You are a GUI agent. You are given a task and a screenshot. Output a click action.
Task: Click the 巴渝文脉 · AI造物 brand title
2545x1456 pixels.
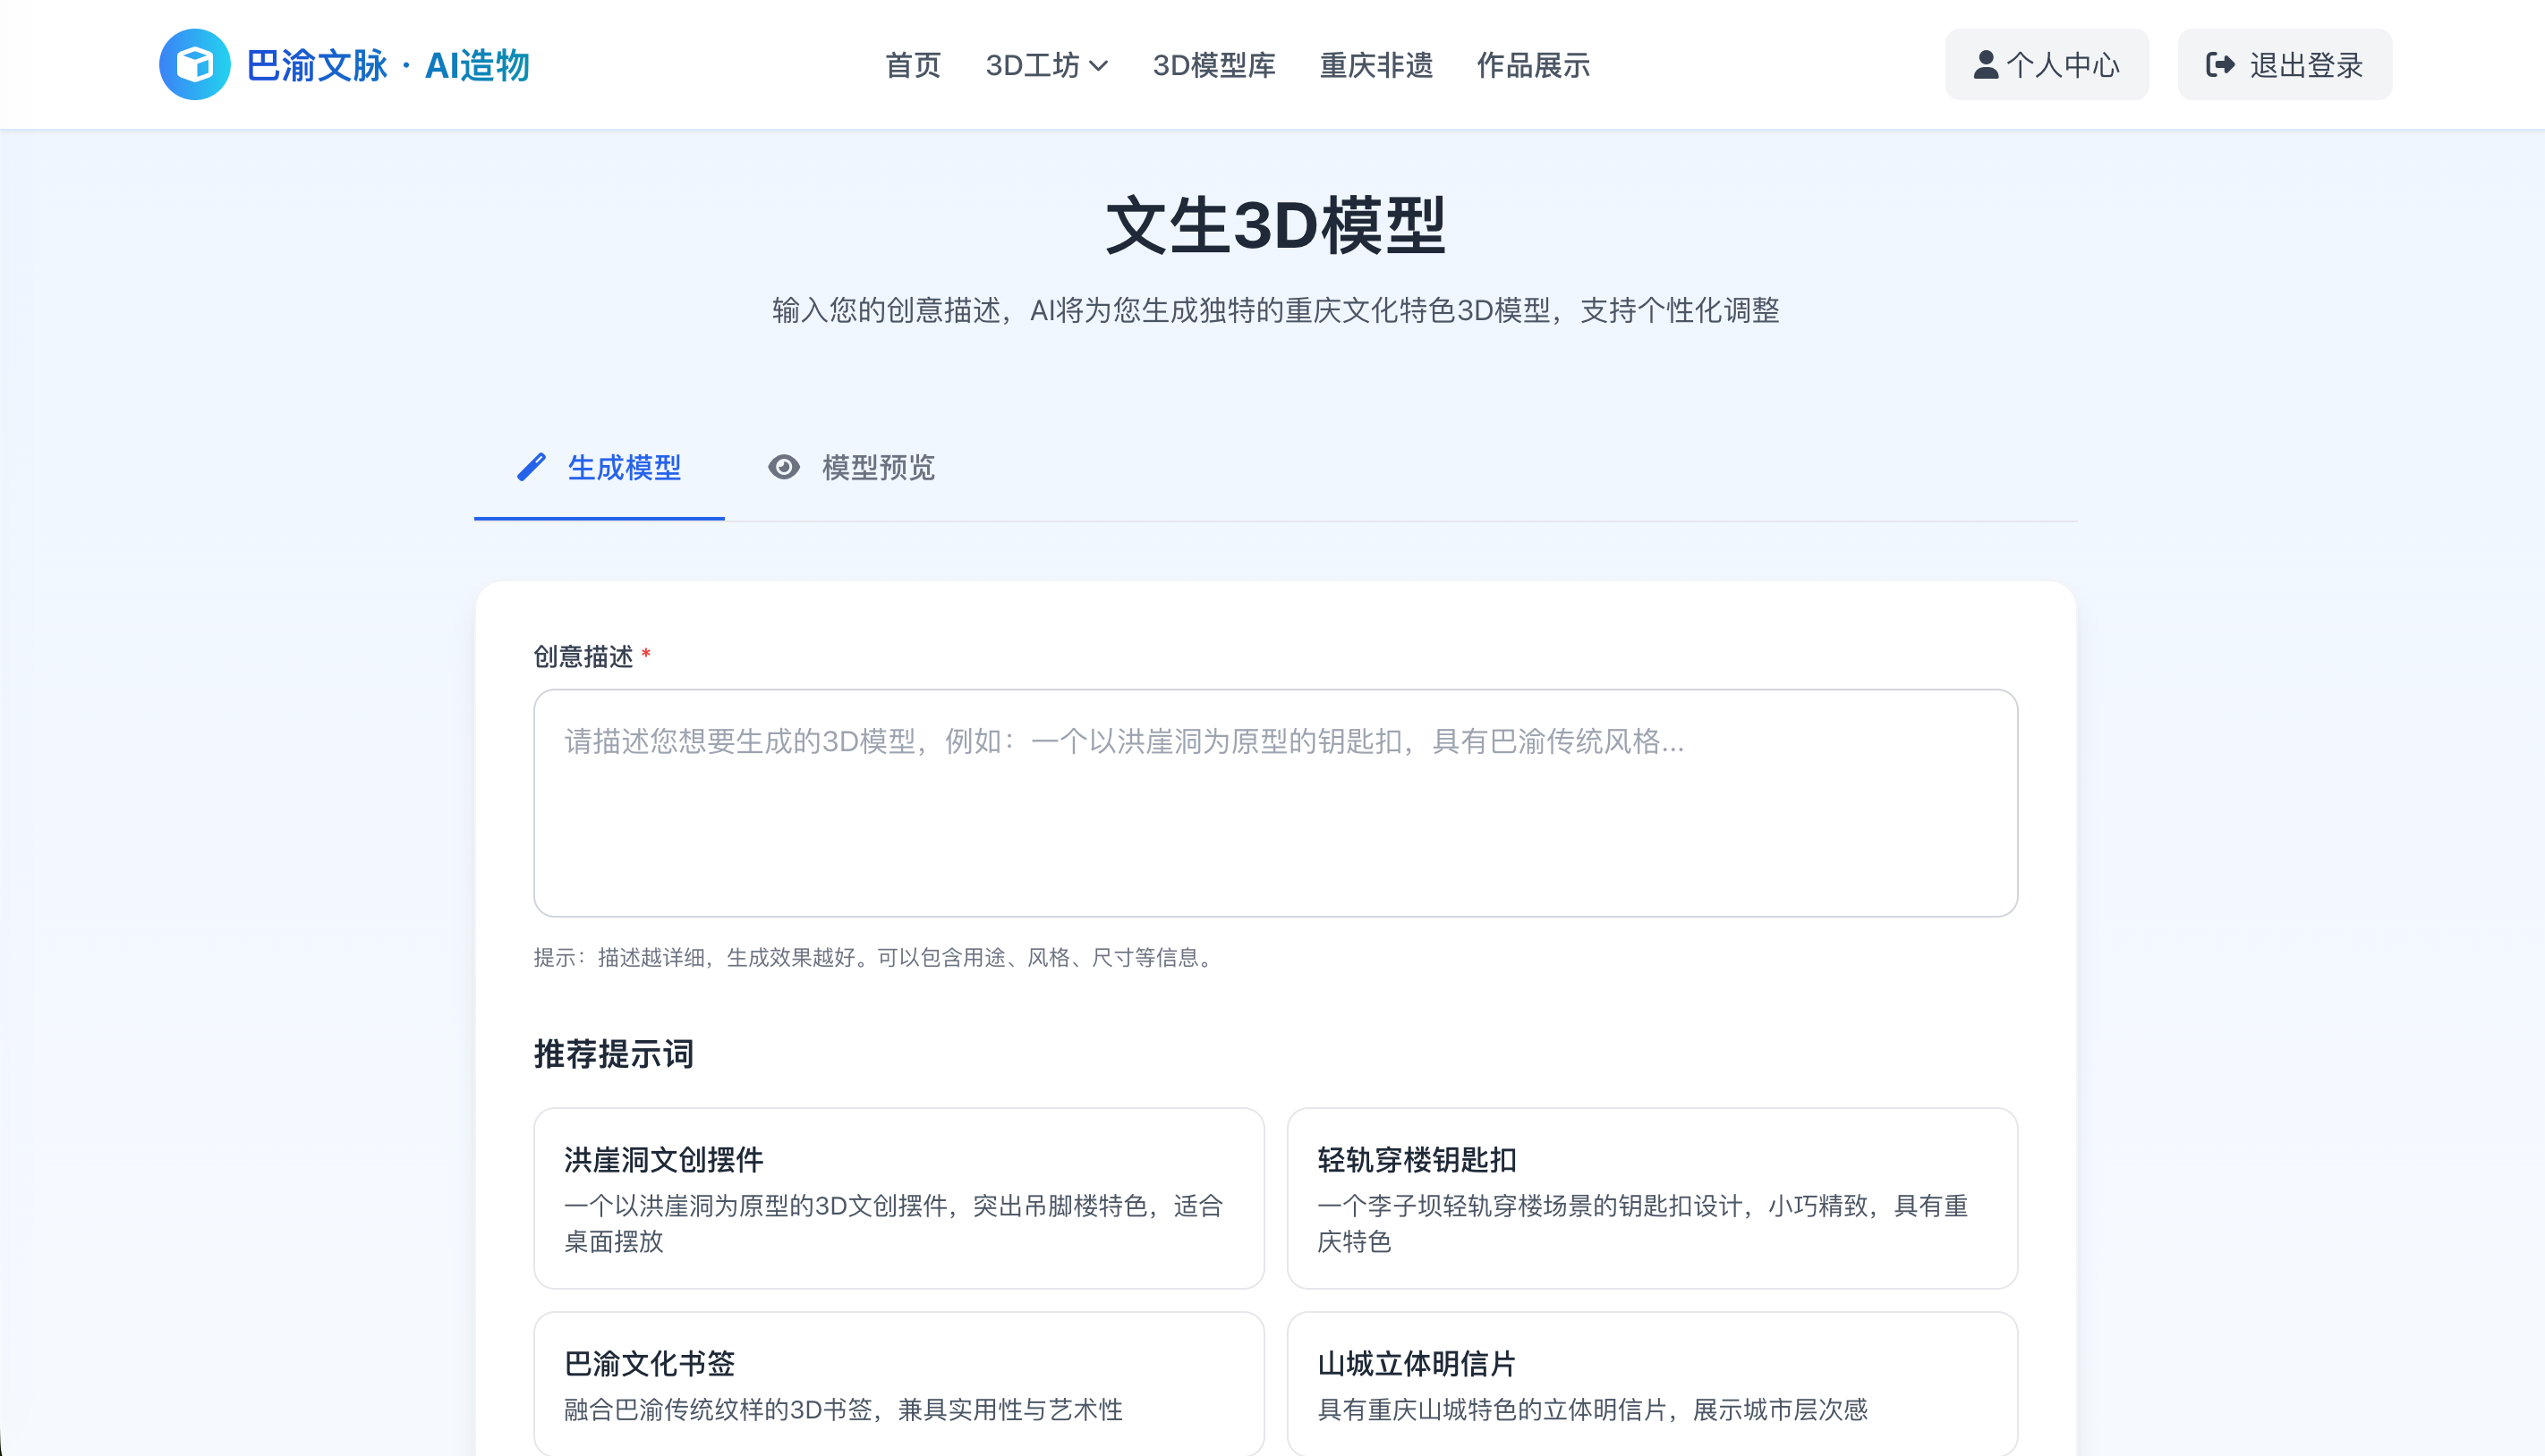coord(387,66)
